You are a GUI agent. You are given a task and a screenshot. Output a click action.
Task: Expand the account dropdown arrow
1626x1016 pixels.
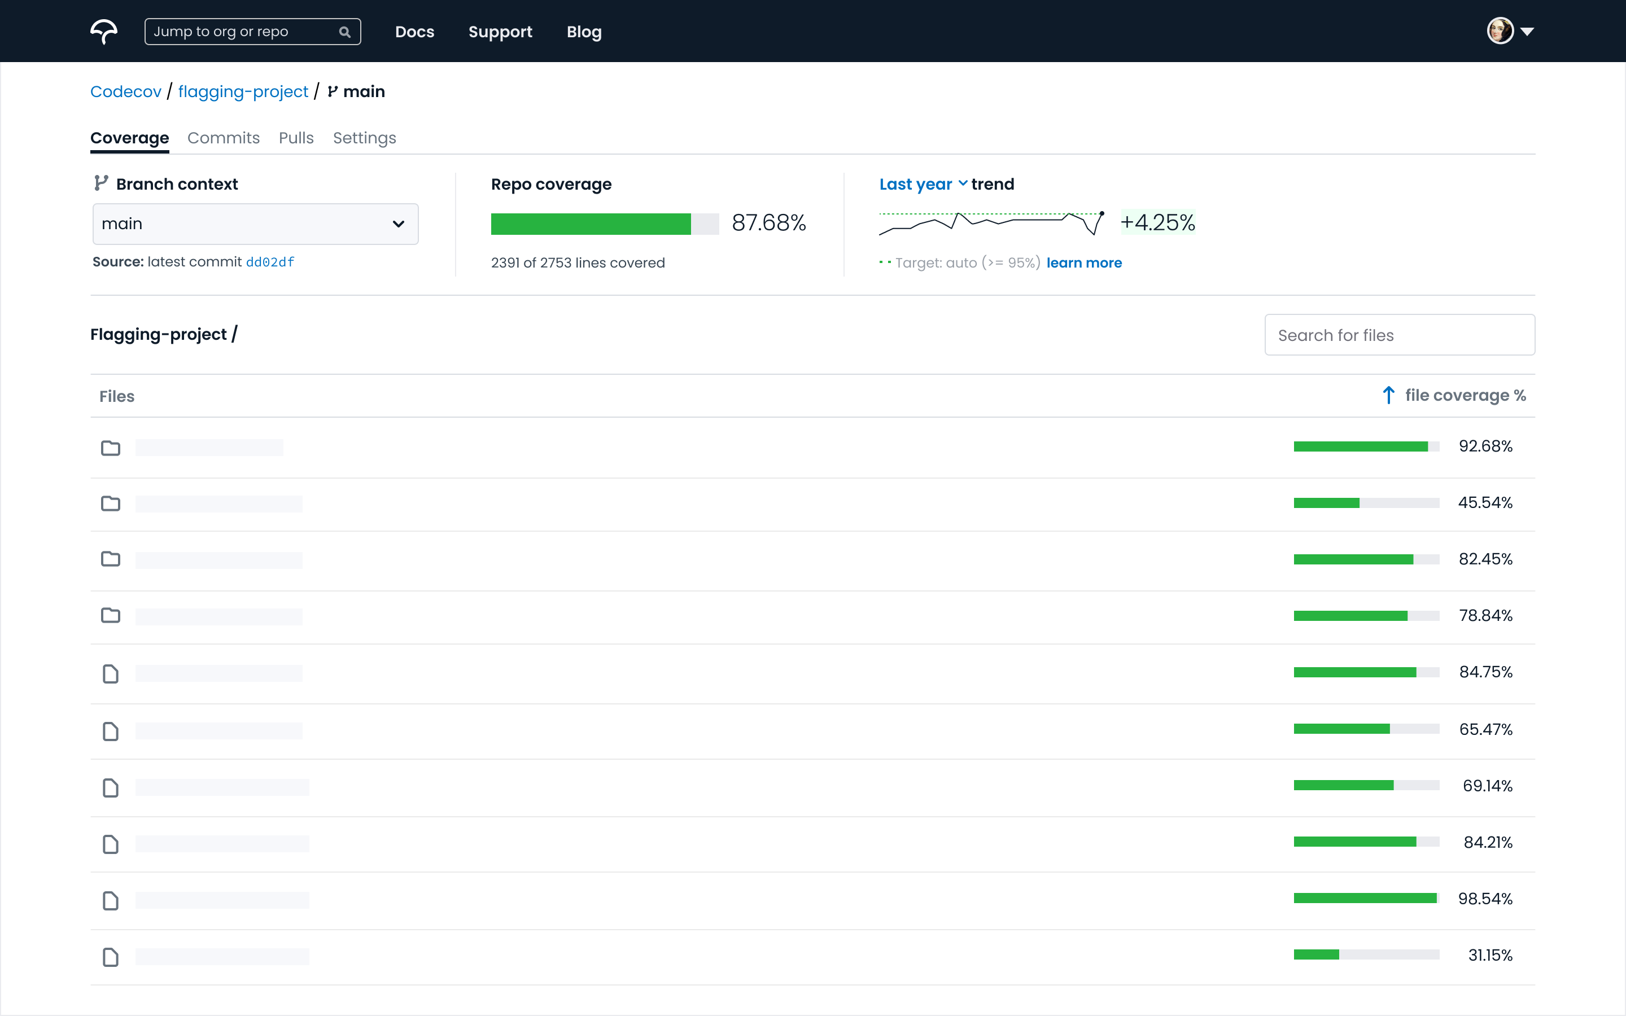(x=1527, y=32)
